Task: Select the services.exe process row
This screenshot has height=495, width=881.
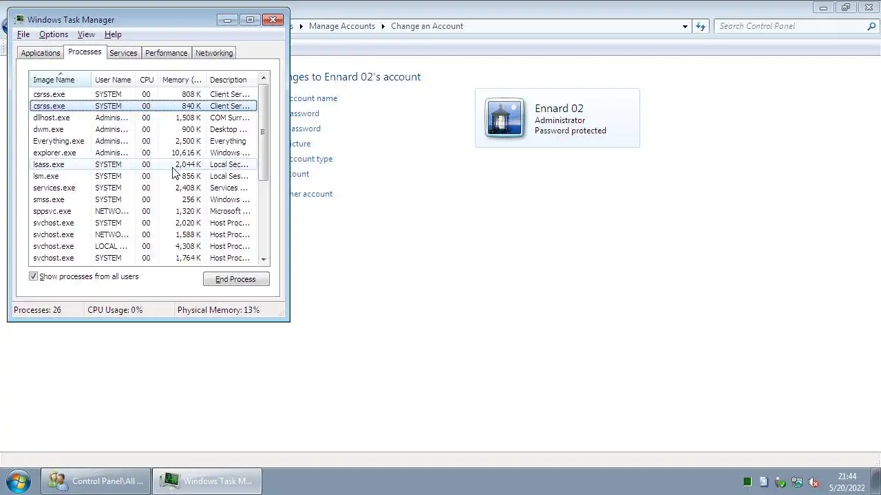Action: tap(143, 188)
